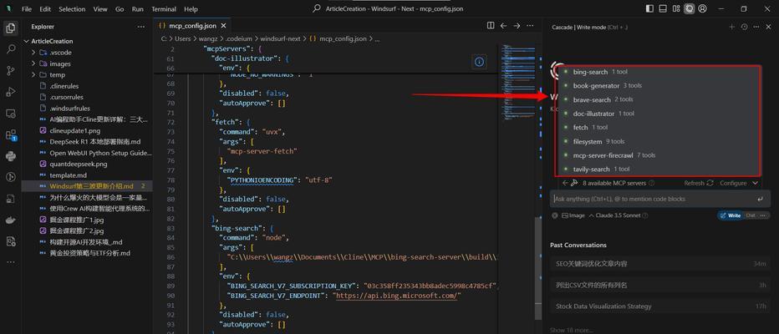
Task: Send the Cascade message
Action: coord(760,199)
